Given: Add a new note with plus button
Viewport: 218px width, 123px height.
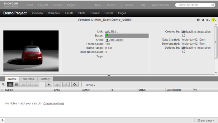Looking at the screenshot, I should [49, 85].
